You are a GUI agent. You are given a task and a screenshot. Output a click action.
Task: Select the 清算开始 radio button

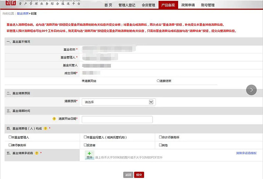[x=83, y=81]
